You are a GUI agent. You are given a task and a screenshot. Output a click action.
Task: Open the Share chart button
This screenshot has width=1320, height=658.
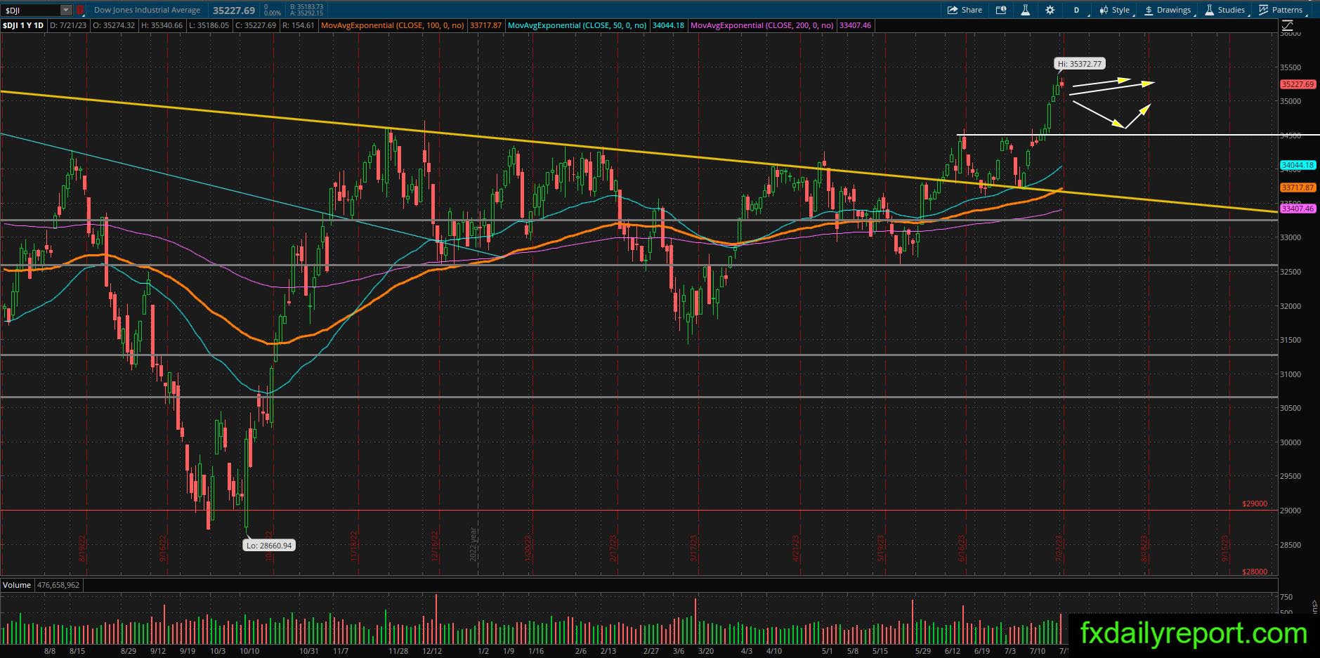(965, 10)
